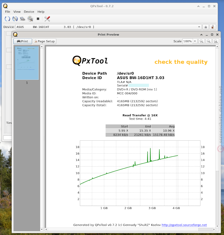Click the eject tray button

(206, 27)
